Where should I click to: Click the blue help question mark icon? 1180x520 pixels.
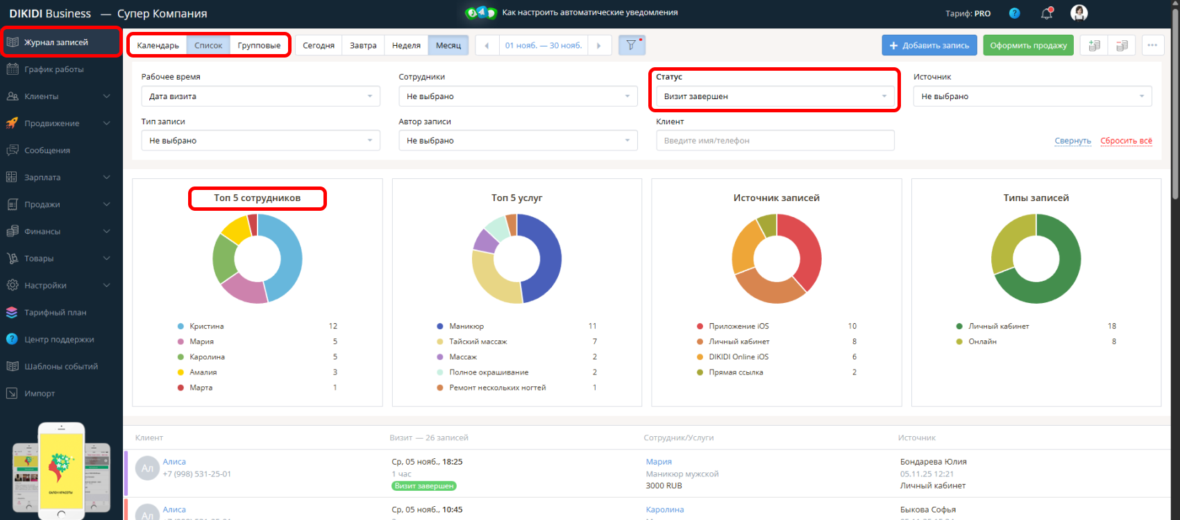[x=1014, y=13]
